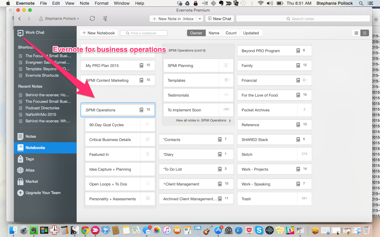Switch to list view of notebooks
The width and height of the screenshot is (380, 237).
[365, 33]
